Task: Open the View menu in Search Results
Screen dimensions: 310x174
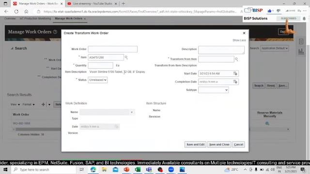Action: click(x=15, y=104)
